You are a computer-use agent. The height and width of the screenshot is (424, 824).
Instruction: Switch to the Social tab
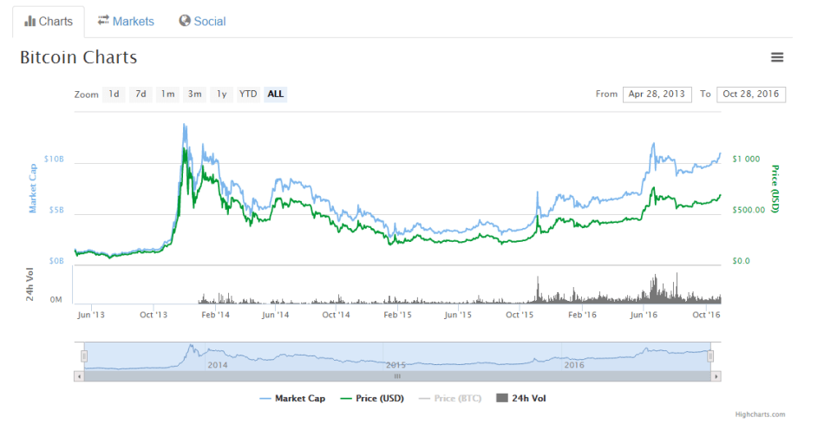tap(202, 21)
